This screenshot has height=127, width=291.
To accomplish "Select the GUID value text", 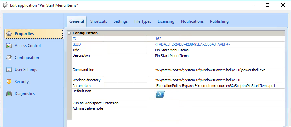I will coord(193,44).
